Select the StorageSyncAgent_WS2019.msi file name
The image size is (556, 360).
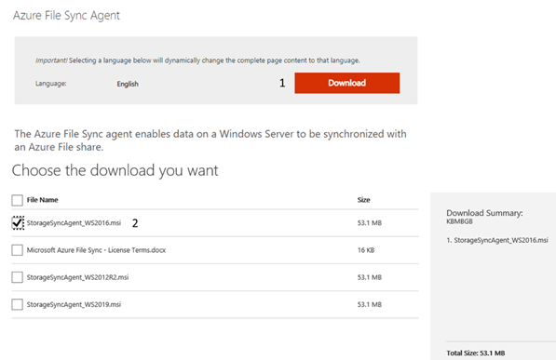(74, 304)
